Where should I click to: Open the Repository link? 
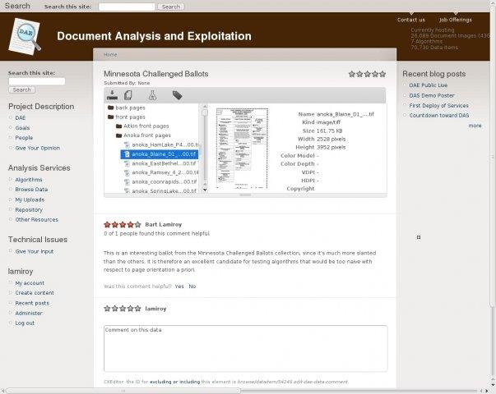pyautogui.click(x=29, y=209)
